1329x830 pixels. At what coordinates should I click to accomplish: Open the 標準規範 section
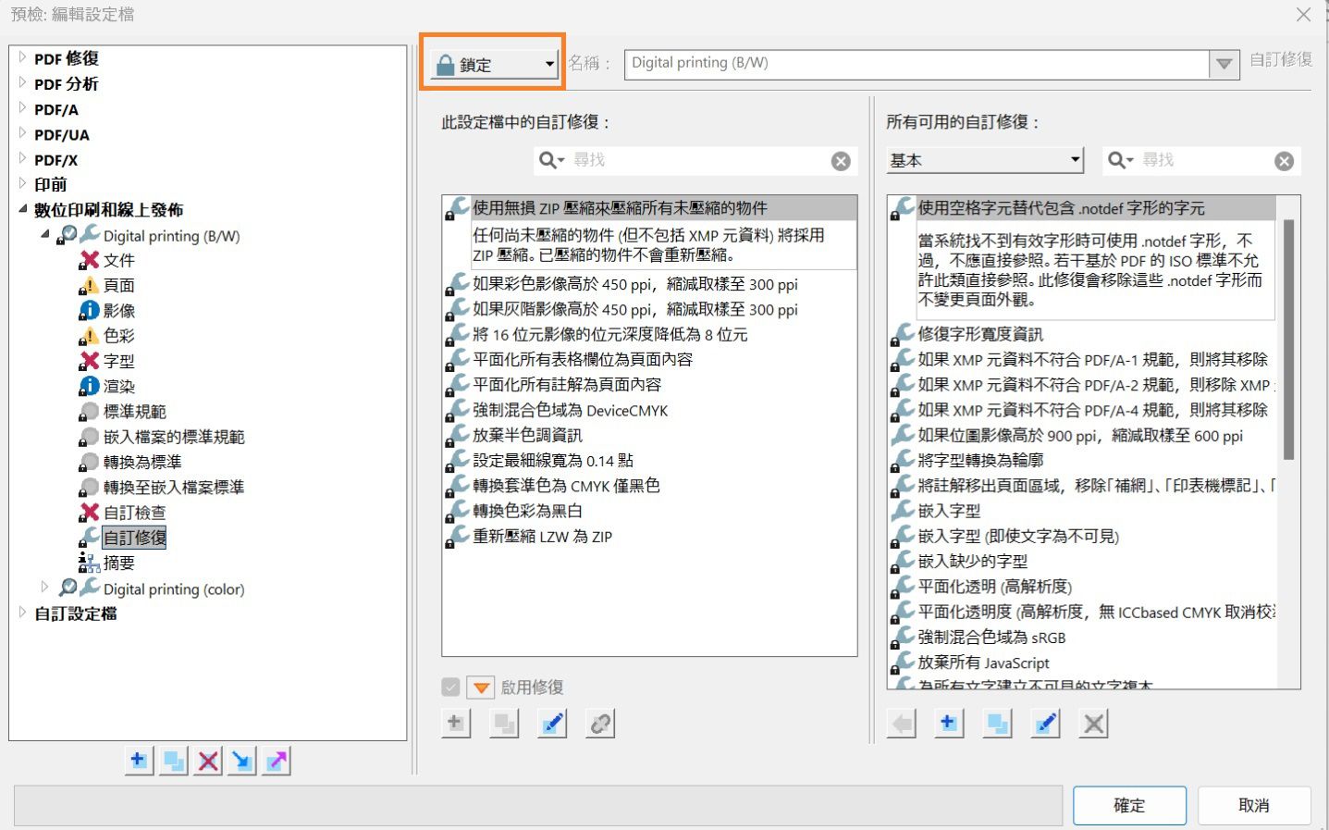135,411
